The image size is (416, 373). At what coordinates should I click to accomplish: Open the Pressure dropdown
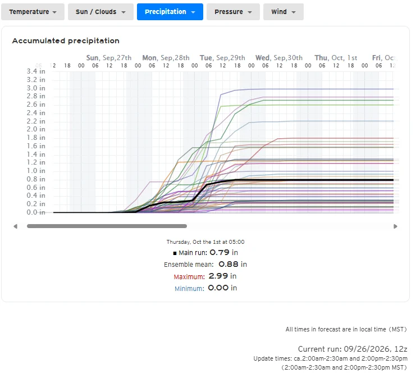coord(233,12)
